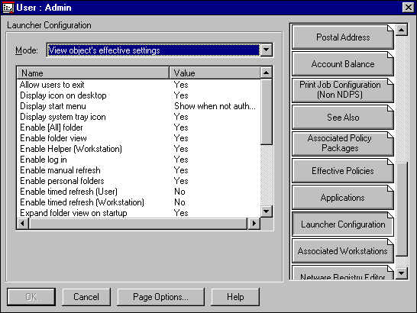This screenshot has height=313, width=417.
Task: Open the Applications page tab
Action: pyautogui.click(x=343, y=198)
